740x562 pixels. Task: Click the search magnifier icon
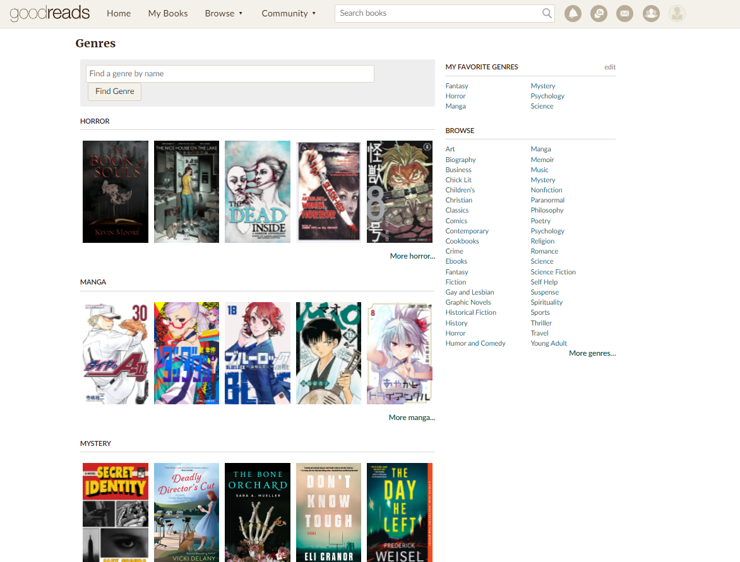pos(547,13)
